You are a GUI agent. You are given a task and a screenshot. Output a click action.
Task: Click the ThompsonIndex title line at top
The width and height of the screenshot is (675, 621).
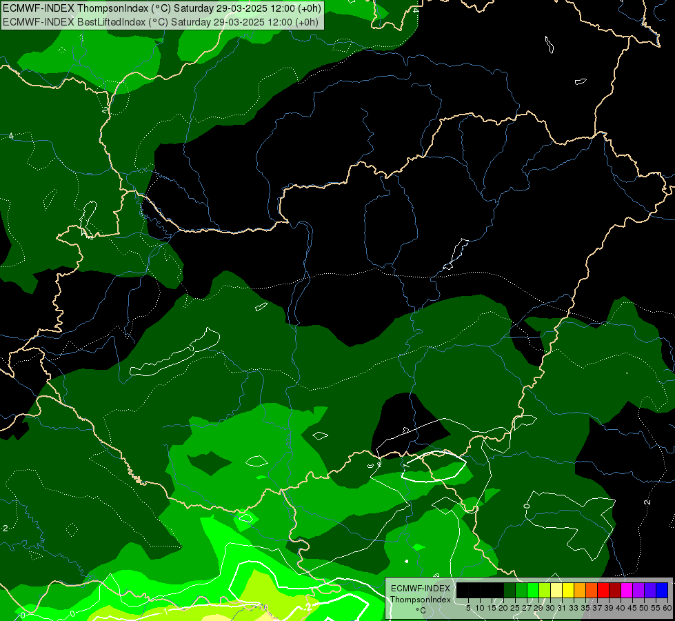click(162, 8)
